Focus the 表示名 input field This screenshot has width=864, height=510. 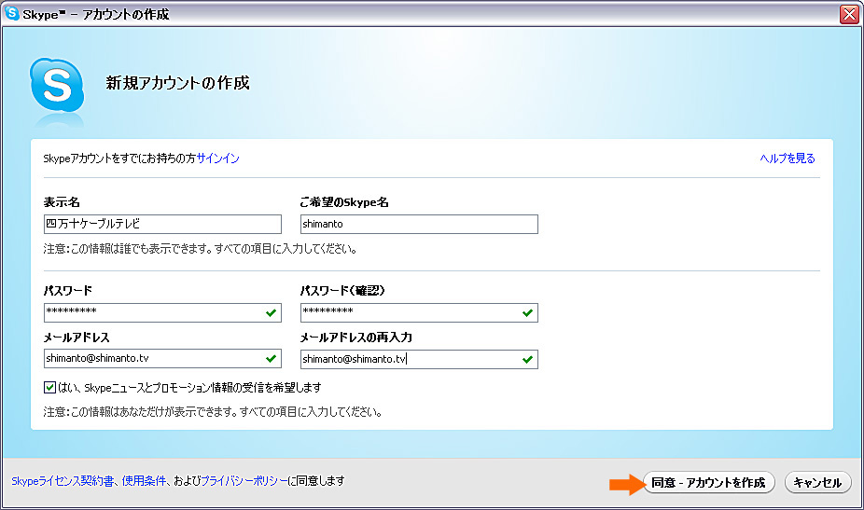(162, 224)
